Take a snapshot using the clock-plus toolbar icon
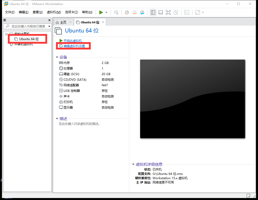258x200 pixels. [127, 12]
